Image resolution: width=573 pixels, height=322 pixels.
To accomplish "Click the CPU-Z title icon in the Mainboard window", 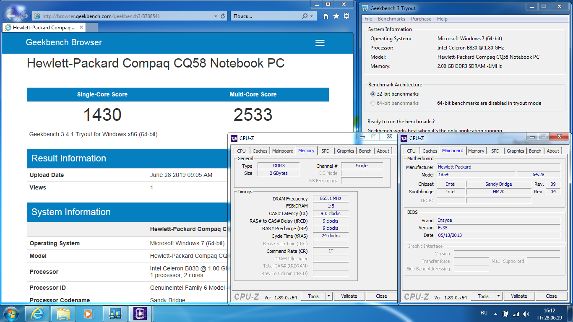I will (x=404, y=138).
